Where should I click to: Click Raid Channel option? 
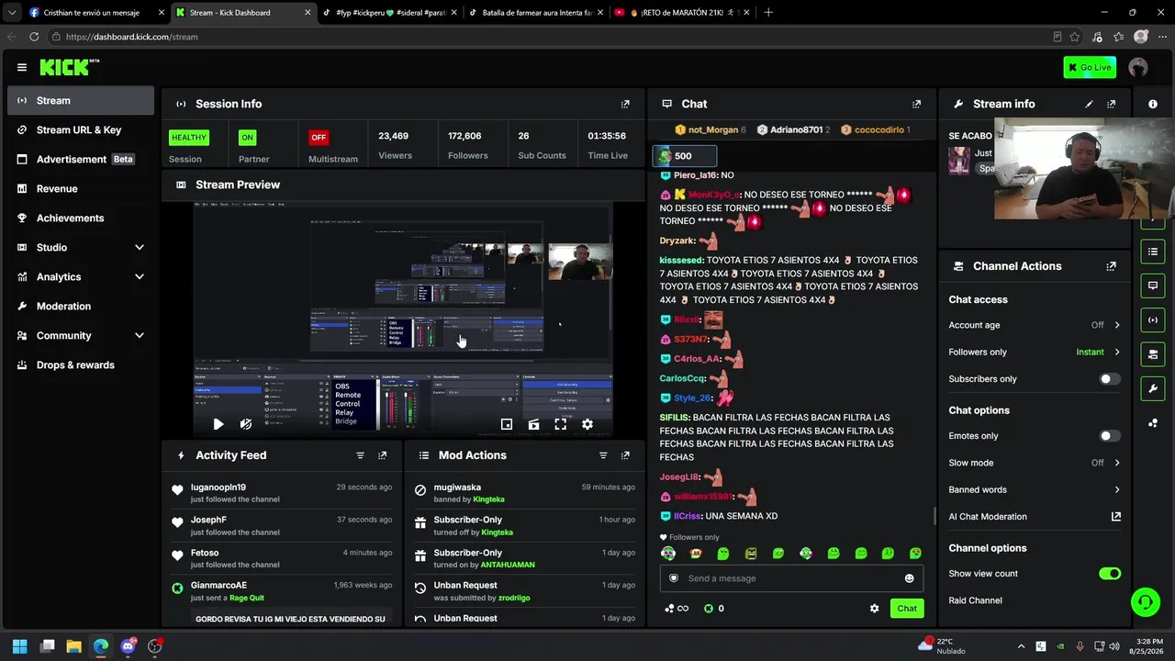[975, 600]
